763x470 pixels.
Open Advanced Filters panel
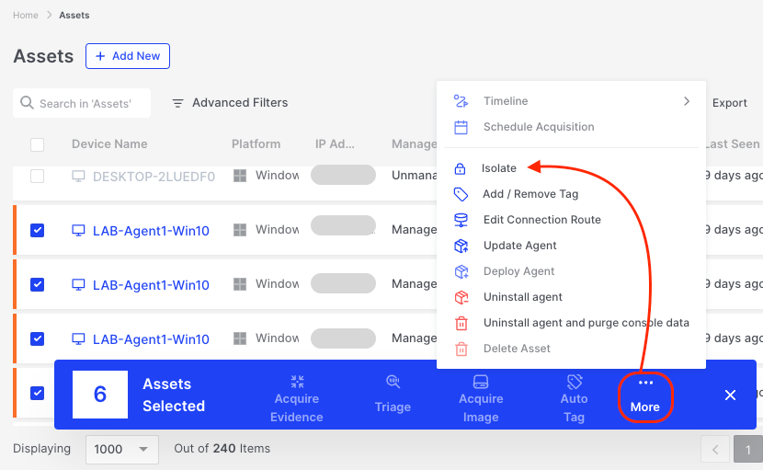pos(230,103)
